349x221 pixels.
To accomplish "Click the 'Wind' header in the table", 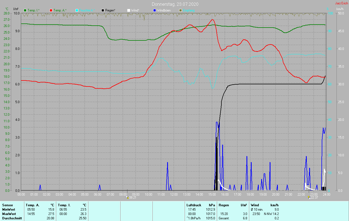I will [255, 205].
